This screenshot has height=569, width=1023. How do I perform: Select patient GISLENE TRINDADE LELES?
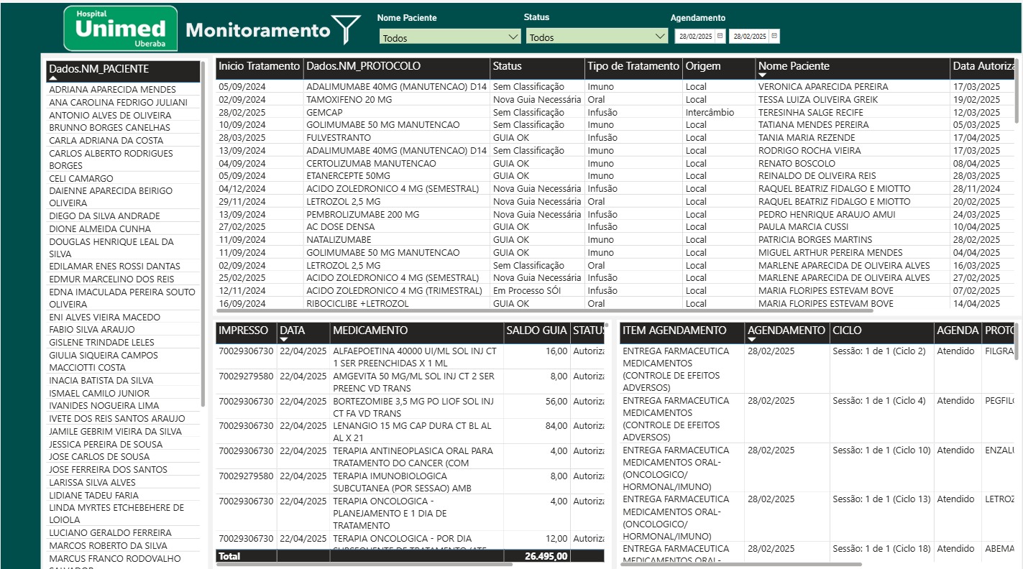pos(101,343)
